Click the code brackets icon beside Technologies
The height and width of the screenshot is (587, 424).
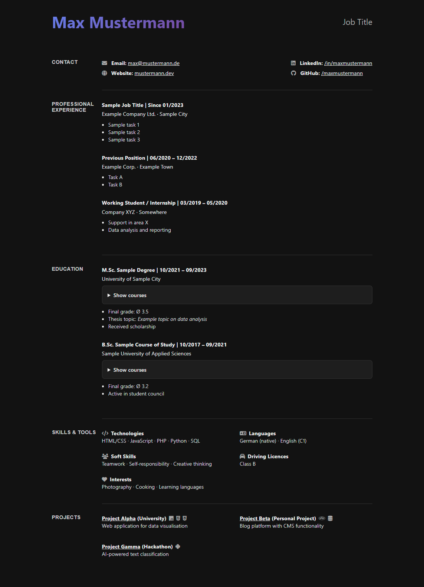tap(105, 433)
